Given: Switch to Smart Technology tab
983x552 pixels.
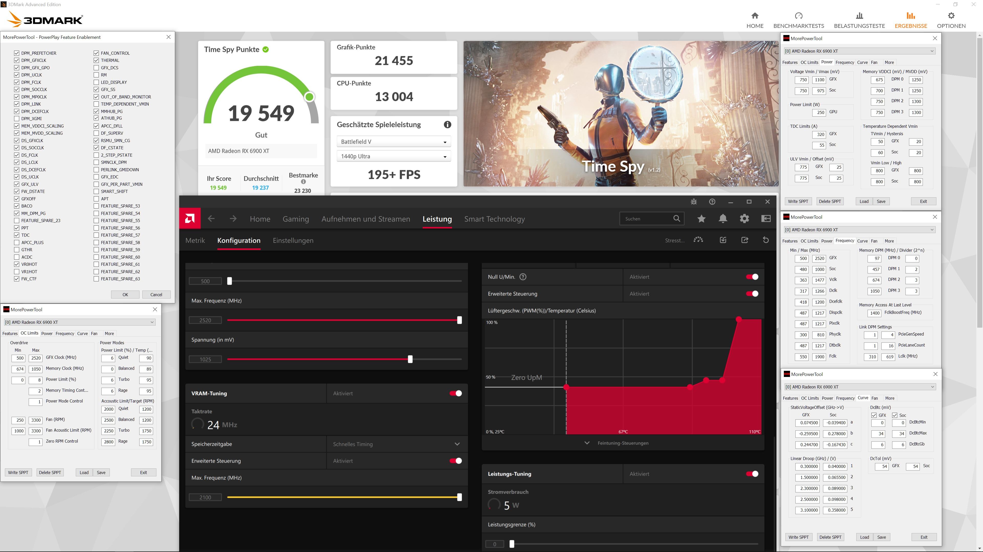Looking at the screenshot, I should (495, 219).
